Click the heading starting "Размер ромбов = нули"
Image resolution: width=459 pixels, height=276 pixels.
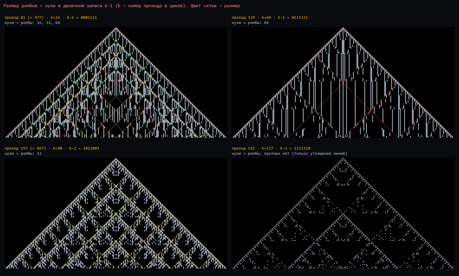(x=122, y=6)
